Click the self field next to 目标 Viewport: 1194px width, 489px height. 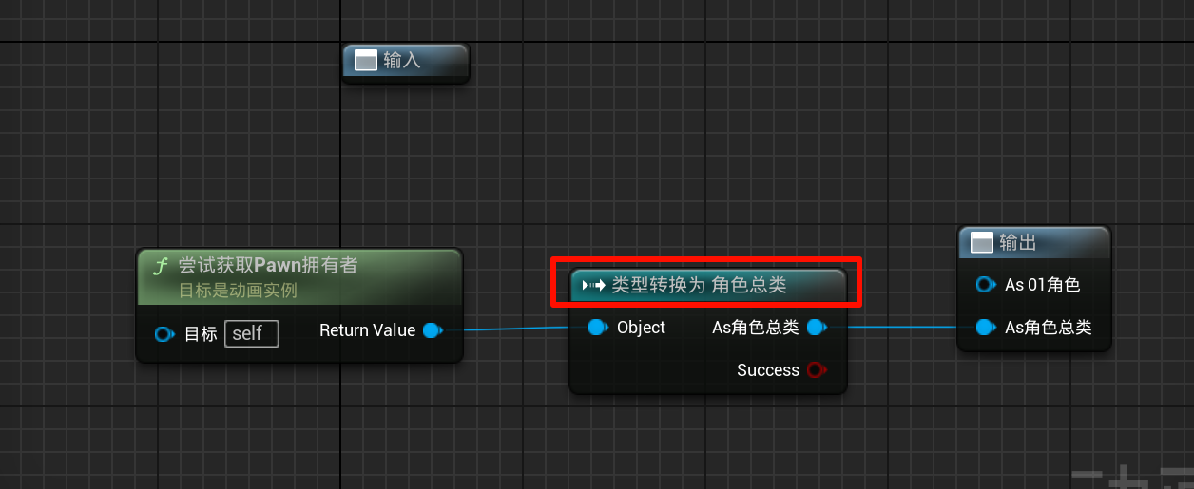(x=251, y=333)
